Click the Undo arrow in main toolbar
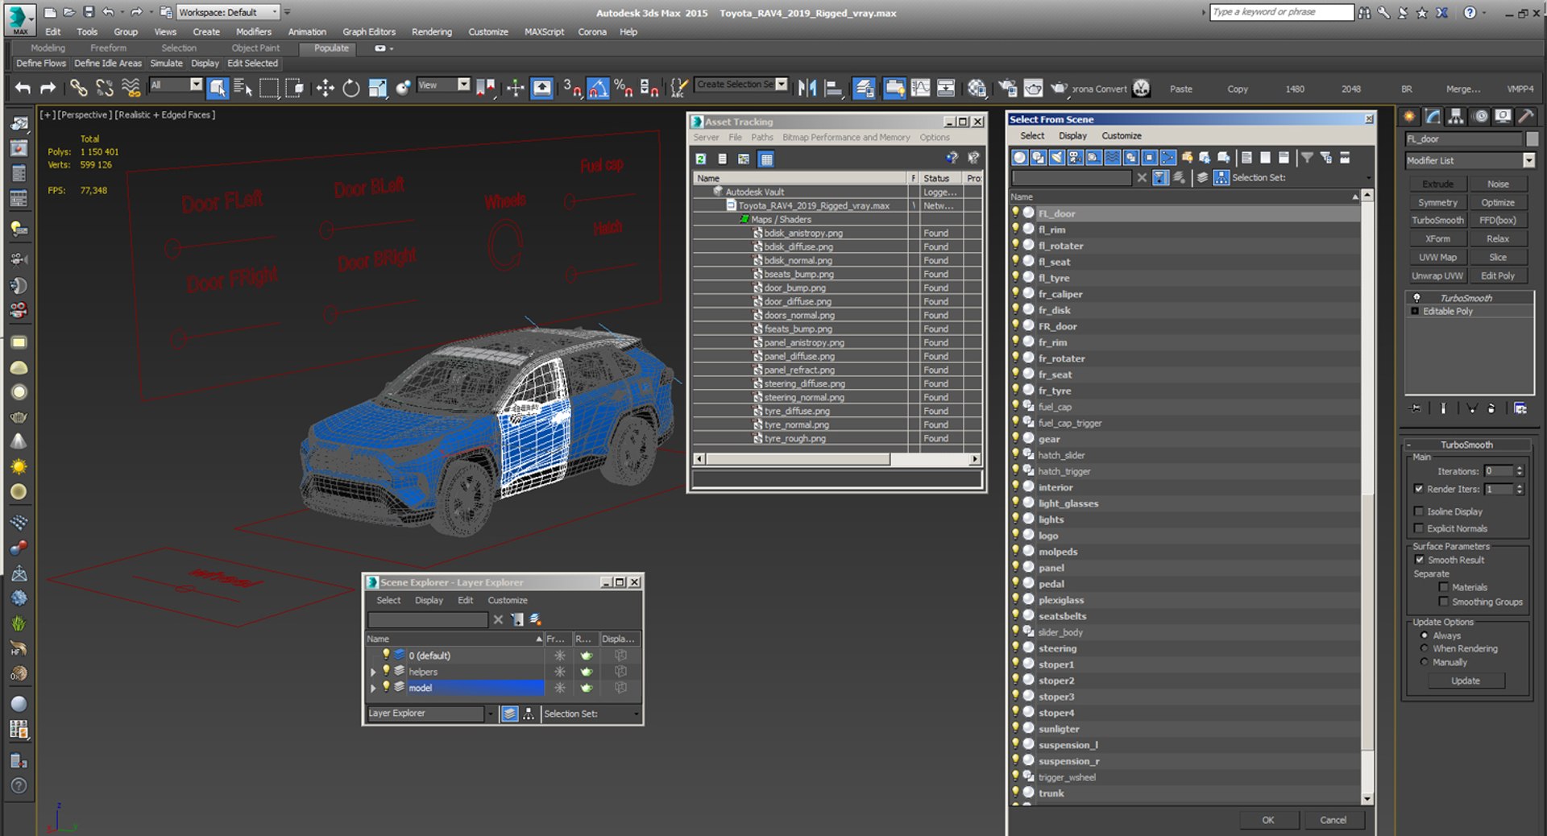Screen dimensions: 1547x836 [x=23, y=88]
